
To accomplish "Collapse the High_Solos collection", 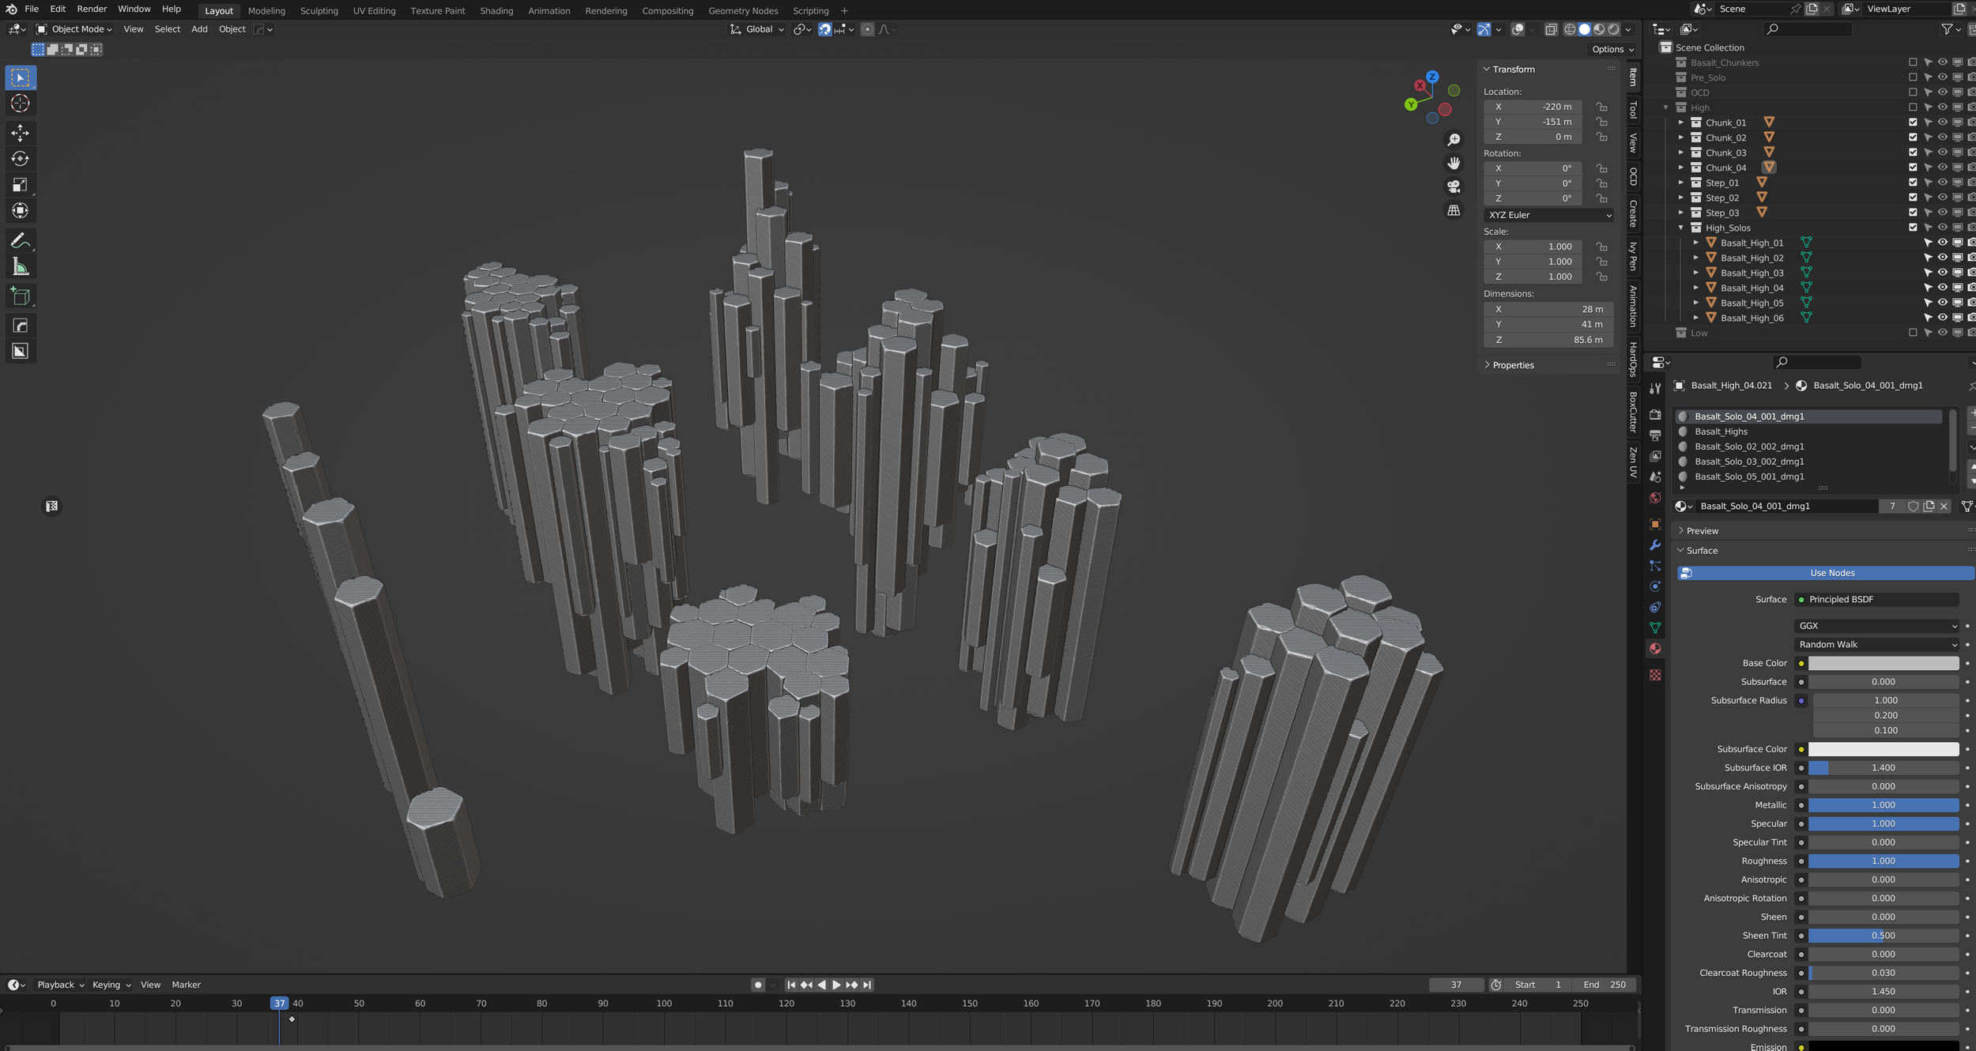I will point(1680,228).
